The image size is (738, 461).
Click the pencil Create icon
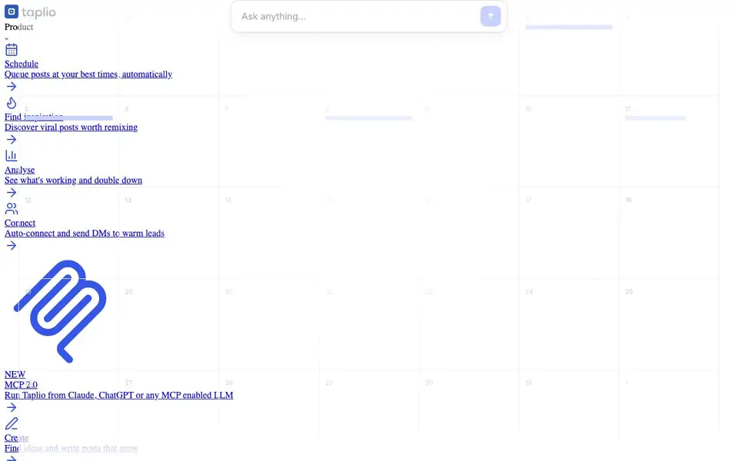pos(12,423)
